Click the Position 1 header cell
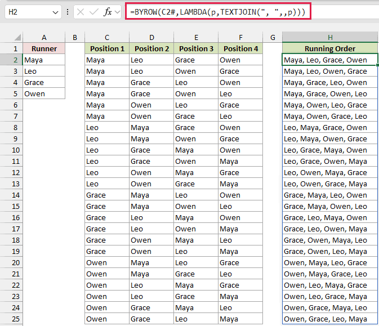The height and width of the screenshot is (326, 379). [x=107, y=48]
